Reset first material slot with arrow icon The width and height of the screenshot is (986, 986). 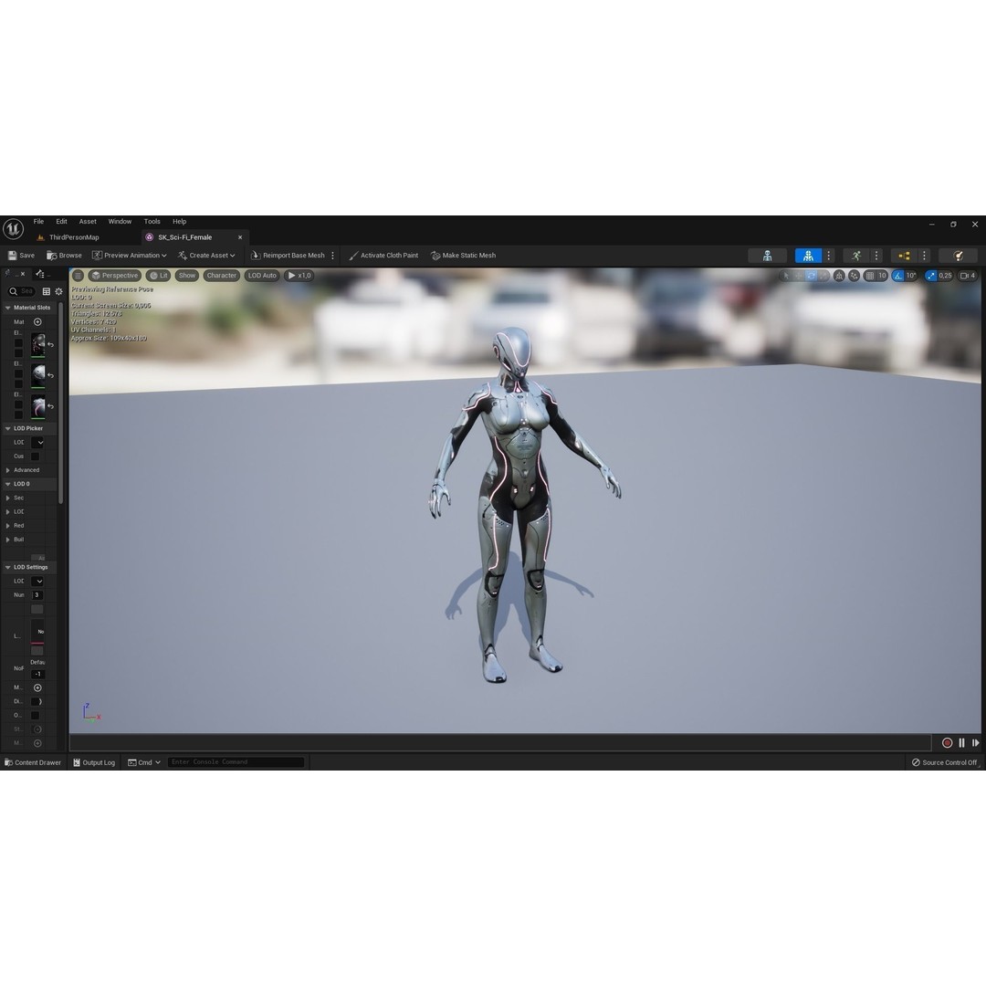pyautogui.click(x=51, y=344)
